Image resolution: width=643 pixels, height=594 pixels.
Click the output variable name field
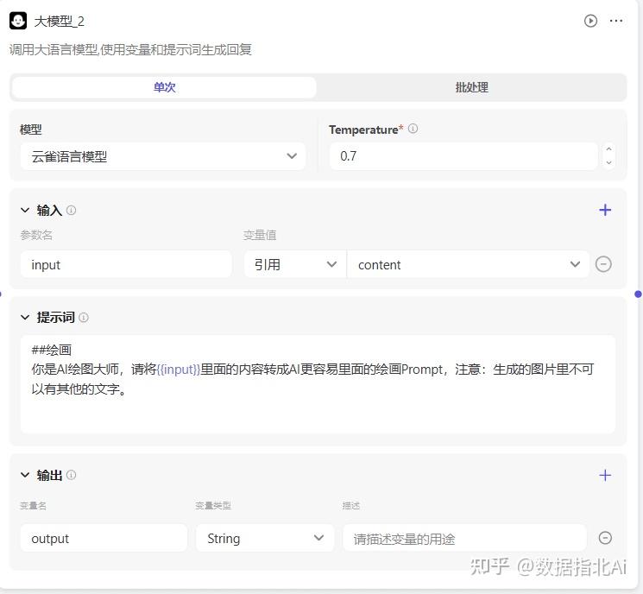[x=104, y=538]
